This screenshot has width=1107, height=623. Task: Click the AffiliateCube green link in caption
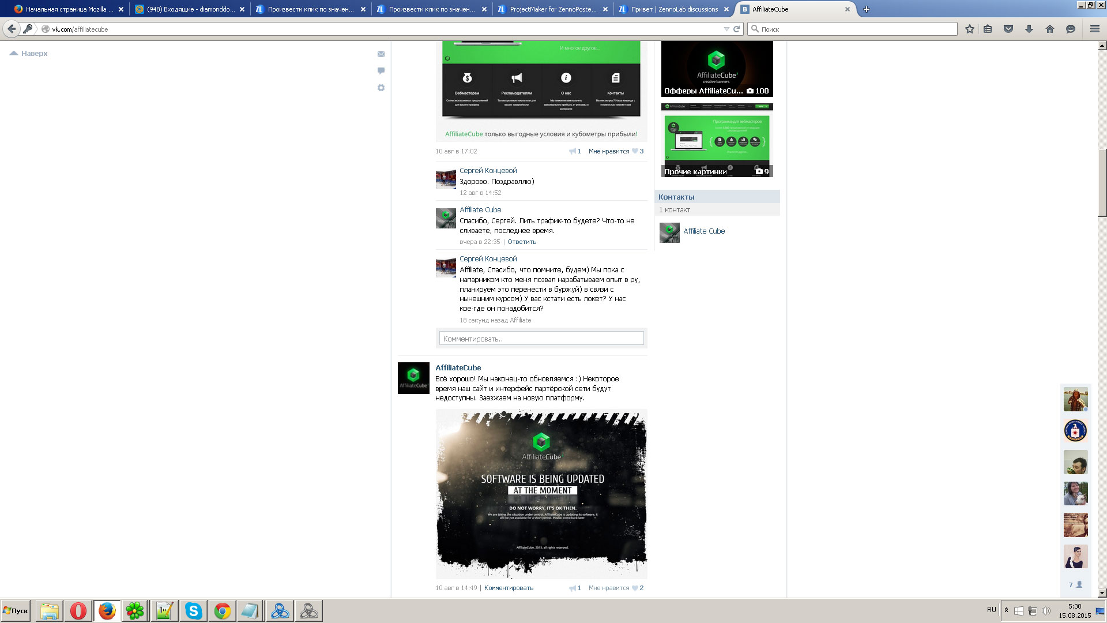[x=464, y=134]
